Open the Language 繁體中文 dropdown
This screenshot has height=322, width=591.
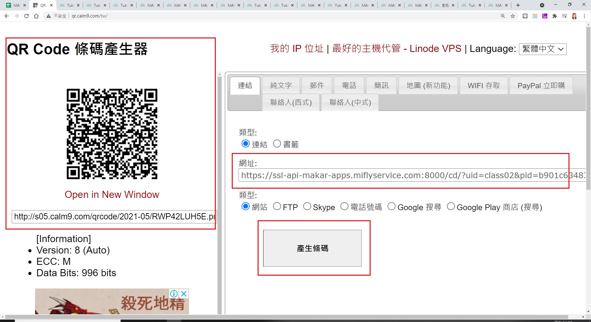coord(543,49)
